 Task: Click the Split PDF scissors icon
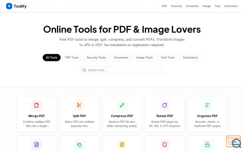(x=79, y=105)
